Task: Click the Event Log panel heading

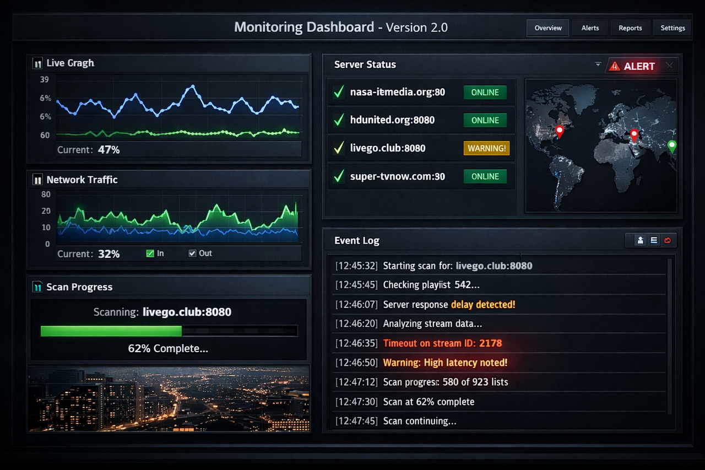Action: click(357, 240)
